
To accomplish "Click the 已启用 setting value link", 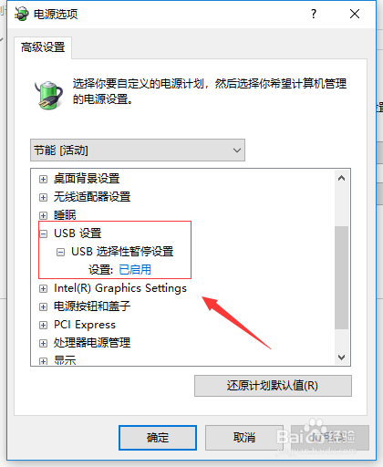I will pyautogui.click(x=135, y=270).
